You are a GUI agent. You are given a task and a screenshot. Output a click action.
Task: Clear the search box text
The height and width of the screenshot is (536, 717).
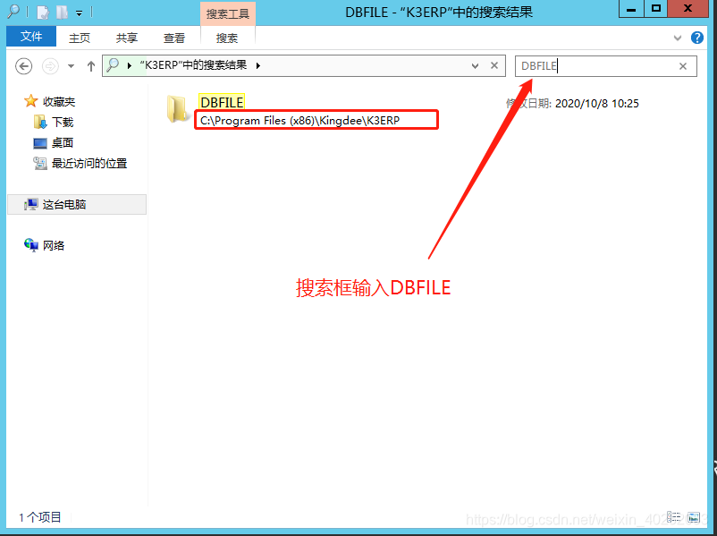[683, 66]
